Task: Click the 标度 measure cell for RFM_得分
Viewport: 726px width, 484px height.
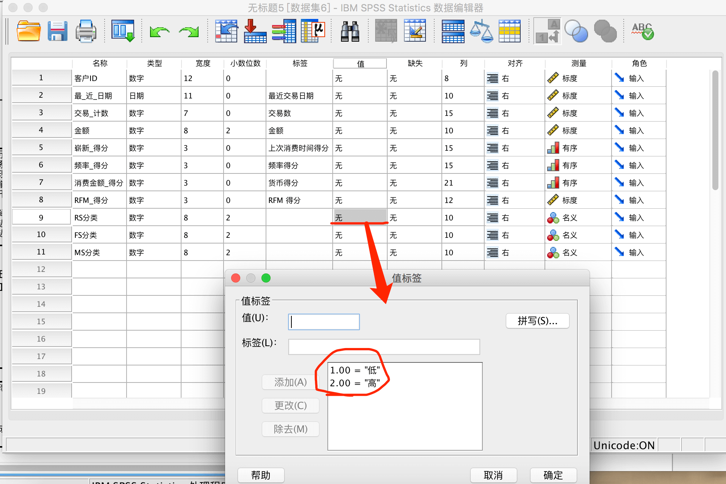Action: (578, 200)
